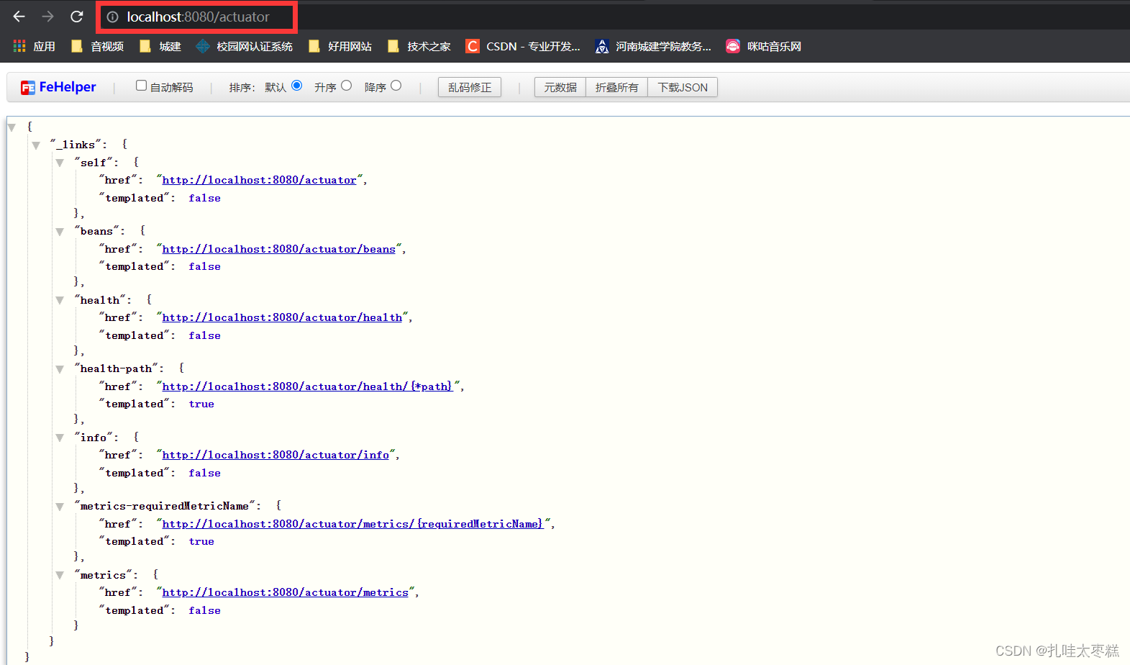Open the actuator/info link
This screenshot has height=665, width=1130.
click(275, 455)
